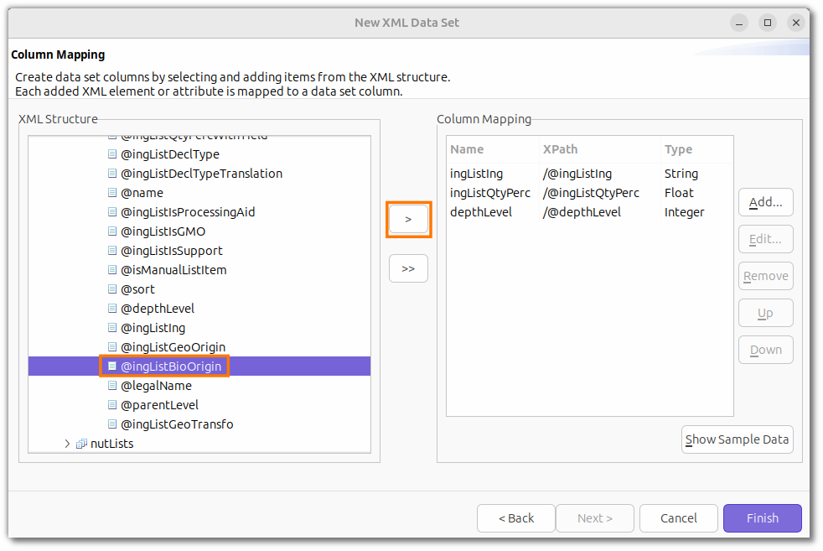Open the Add... column mapping dialog

tap(765, 202)
